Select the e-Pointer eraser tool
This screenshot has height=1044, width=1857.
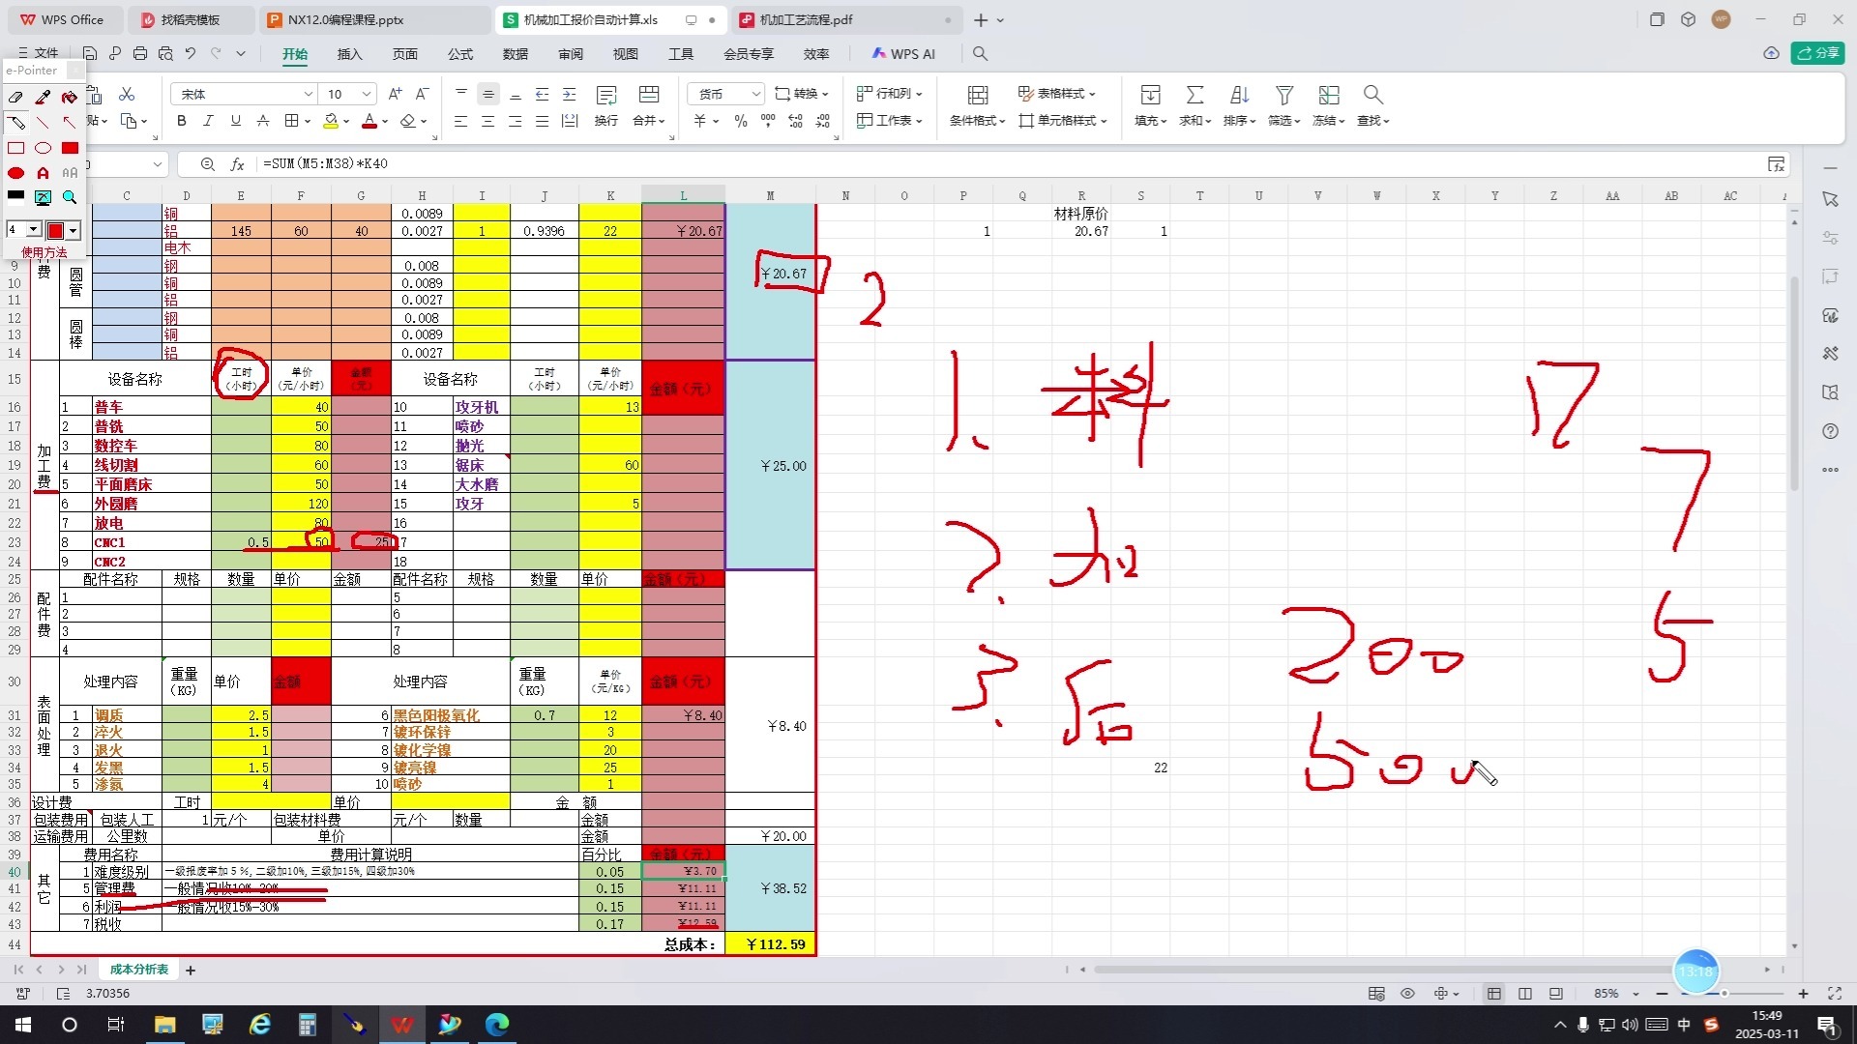[x=15, y=97]
